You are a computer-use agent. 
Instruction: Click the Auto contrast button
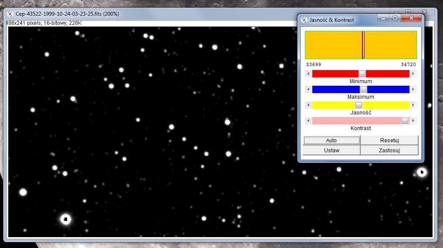coord(331,141)
